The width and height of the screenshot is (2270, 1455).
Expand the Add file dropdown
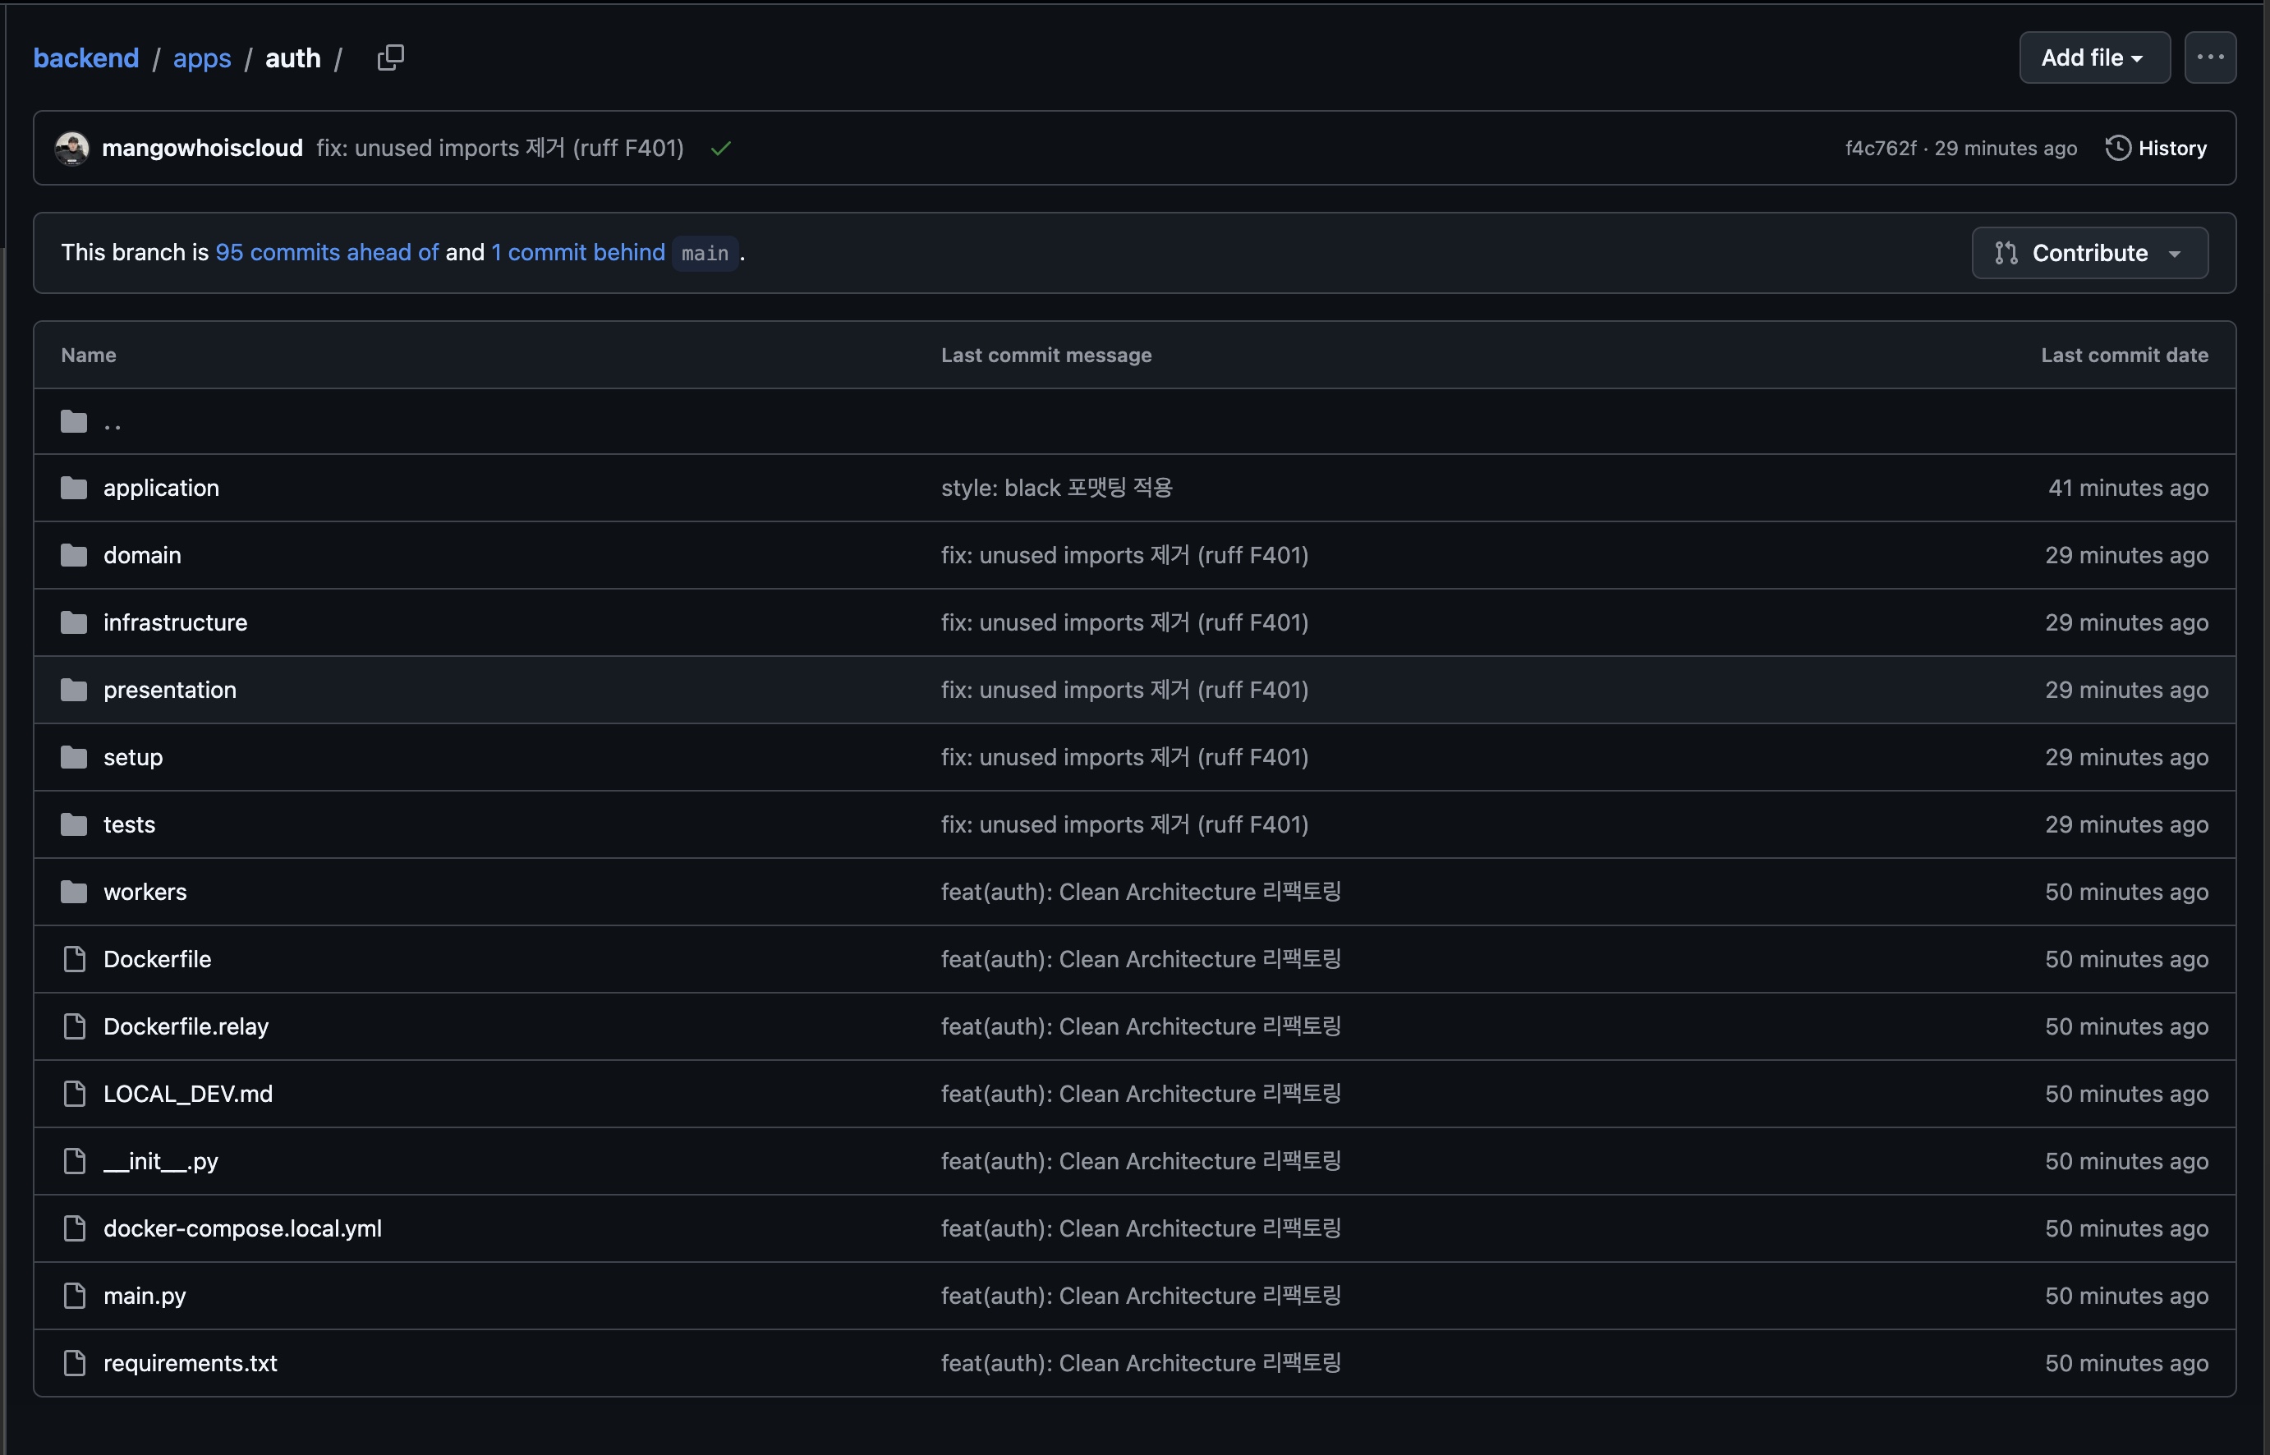[x=2093, y=57]
